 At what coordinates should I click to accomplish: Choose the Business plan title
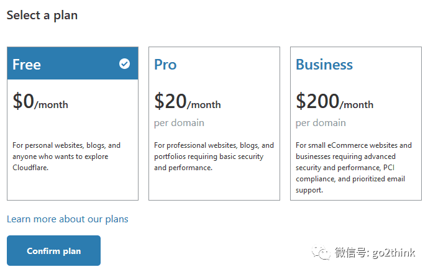click(x=324, y=65)
